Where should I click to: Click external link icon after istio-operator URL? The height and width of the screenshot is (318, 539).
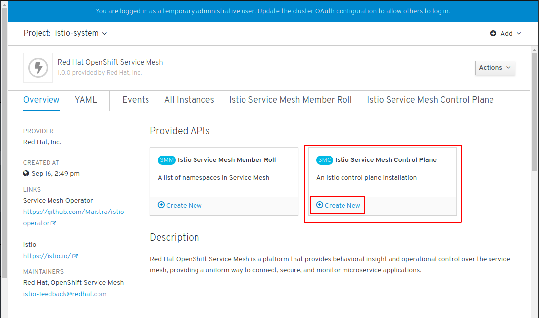coord(53,223)
